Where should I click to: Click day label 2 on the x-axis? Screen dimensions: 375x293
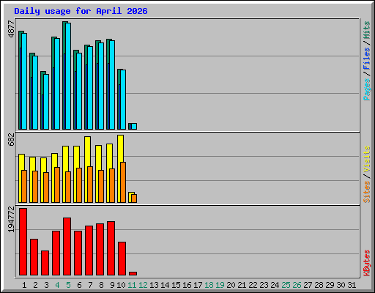click(x=35, y=285)
